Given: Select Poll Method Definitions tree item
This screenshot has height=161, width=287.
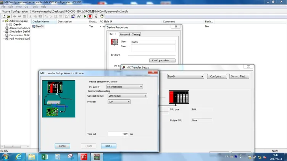Looking at the screenshot, I should click(x=19, y=39).
